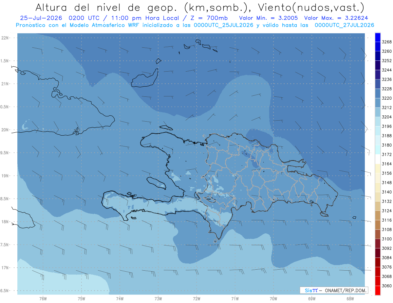Click the 3156 legend value

(387, 173)
